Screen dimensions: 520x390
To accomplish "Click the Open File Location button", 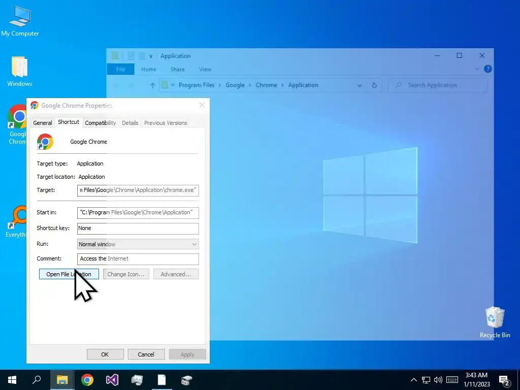I will coord(69,274).
